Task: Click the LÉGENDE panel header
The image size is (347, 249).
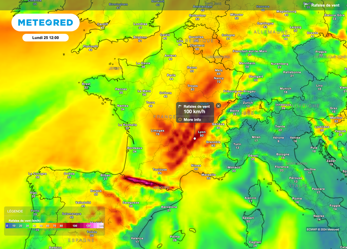Action: pos(15,211)
